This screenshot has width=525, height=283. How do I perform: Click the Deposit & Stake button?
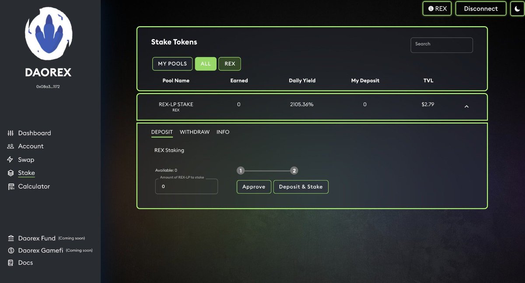point(301,186)
